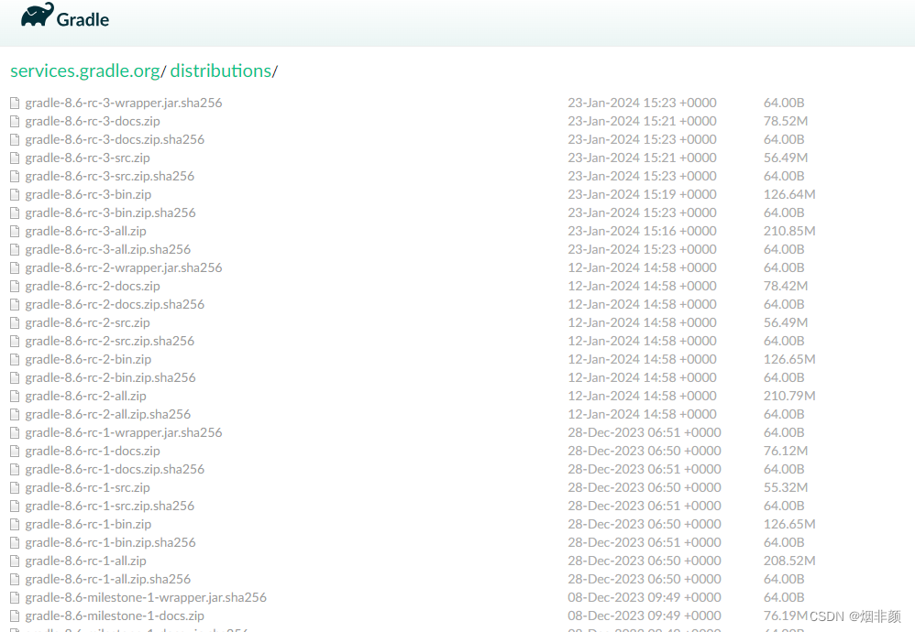Click file icon beside gradle-8.6-rc-3-all.zip

[16, 232]
